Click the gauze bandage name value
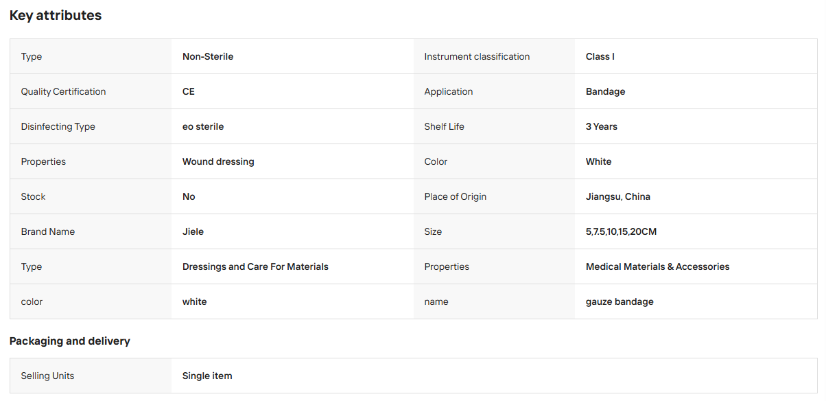826x401 pixels. coord(619,301)
